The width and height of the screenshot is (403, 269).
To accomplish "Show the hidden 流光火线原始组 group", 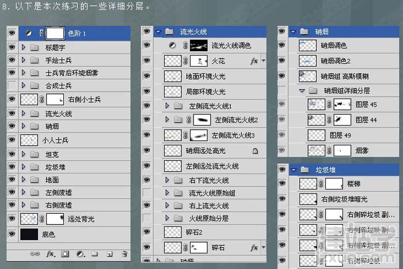I will click(147, 192).
